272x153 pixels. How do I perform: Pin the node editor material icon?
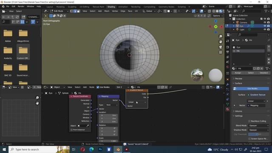coord(170,87)
